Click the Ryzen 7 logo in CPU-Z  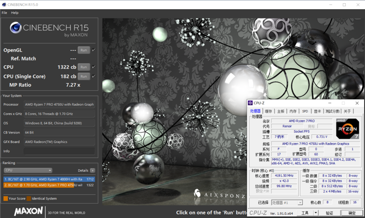[x=348, y=129]
